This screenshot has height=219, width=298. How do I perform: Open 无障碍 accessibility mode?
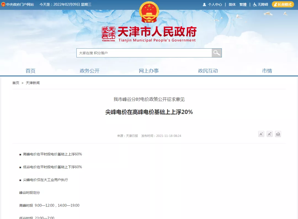pyautogui.click(x=260, y=4)
